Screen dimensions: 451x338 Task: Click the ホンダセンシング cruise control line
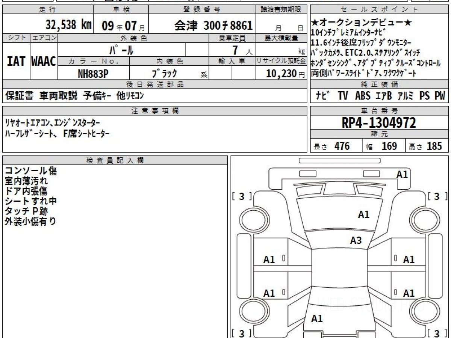point(376,63)
